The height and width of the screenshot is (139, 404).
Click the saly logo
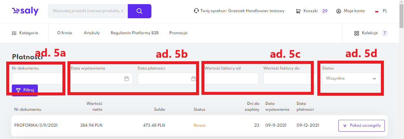(x=25, y=11)
